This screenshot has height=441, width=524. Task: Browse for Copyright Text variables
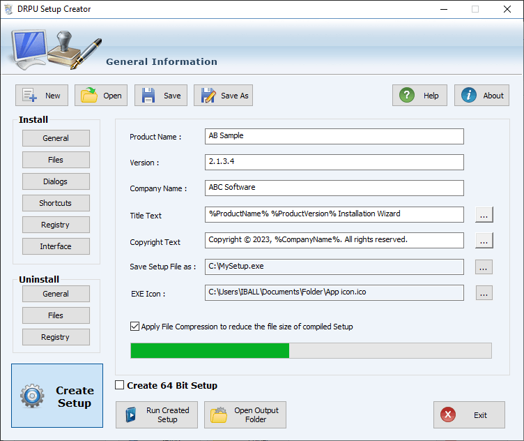tap(484, 241)
